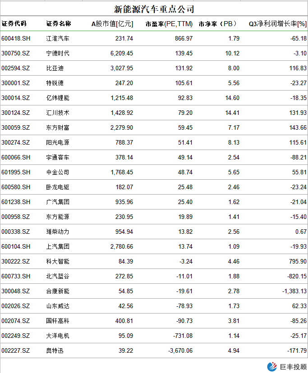The image size is (308, 373).
Task: Click the PE value 866.97
Action: click(184, 39)
